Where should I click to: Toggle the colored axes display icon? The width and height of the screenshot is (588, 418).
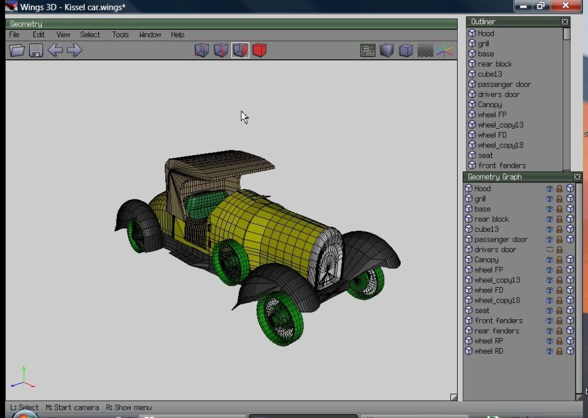tap(444, 51)
